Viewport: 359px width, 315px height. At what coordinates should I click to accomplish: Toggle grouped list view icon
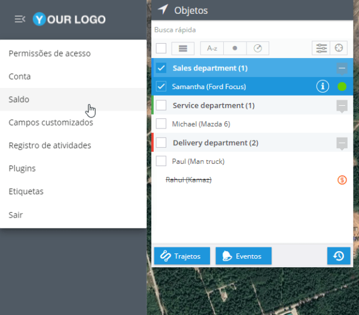click(183, 48)
